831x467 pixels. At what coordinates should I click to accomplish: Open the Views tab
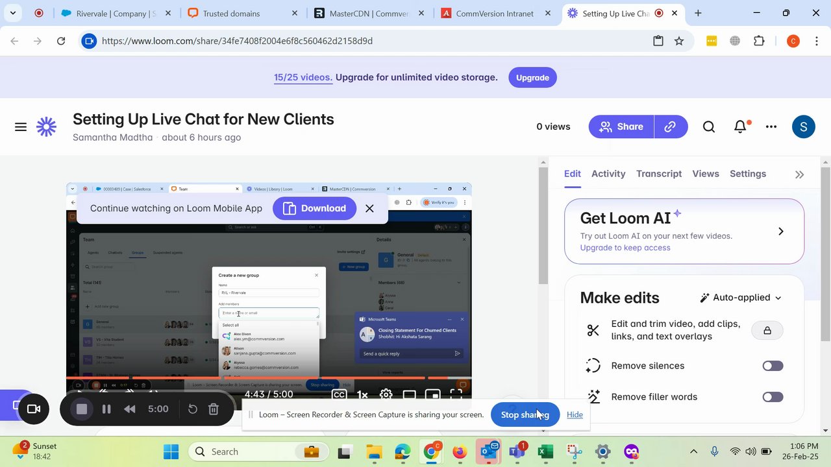click(706, 174)
